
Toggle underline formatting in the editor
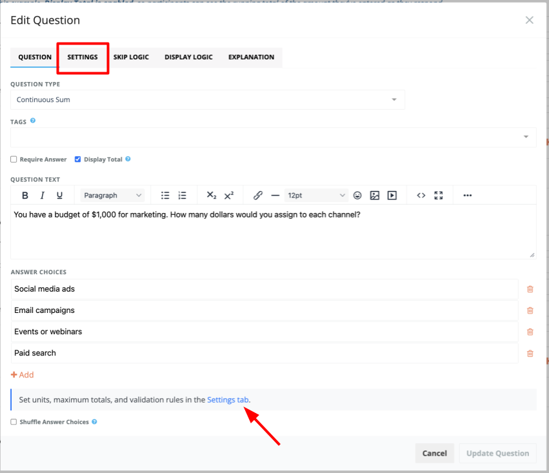tap(59, 196)
